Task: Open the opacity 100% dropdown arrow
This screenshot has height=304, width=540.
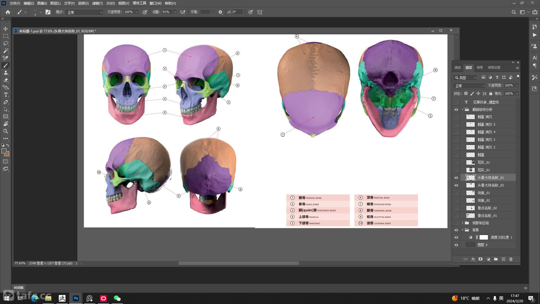Action: coord(137,12)
